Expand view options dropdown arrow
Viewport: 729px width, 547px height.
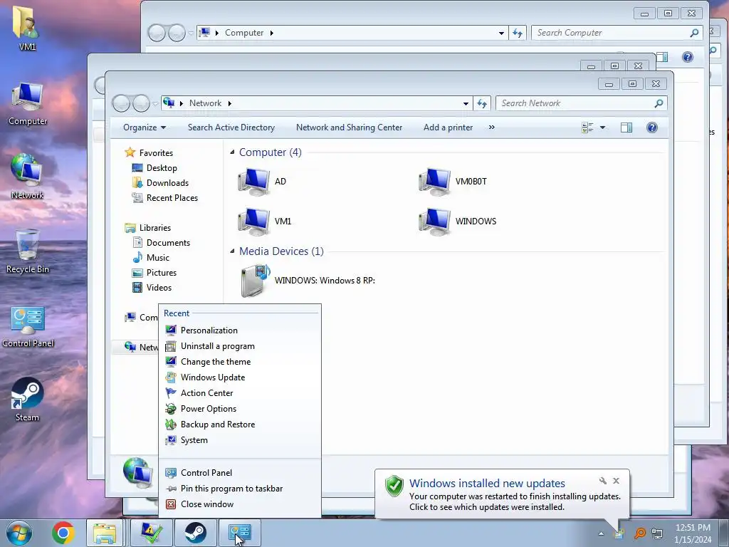pyautogui.click(x=602, y=127)
